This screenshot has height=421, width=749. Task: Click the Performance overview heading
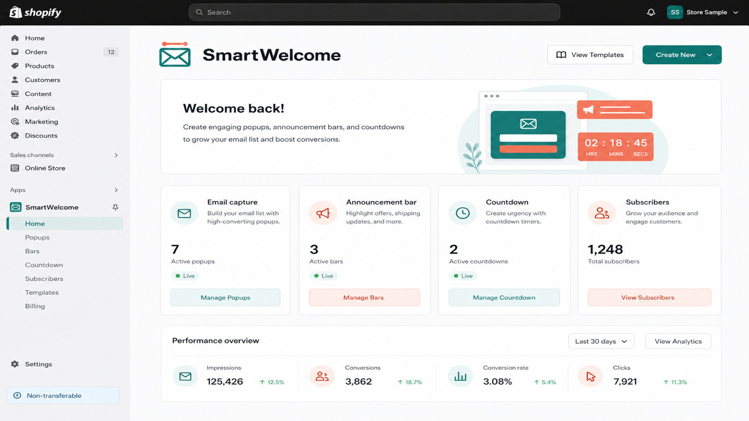click(215, 341)
